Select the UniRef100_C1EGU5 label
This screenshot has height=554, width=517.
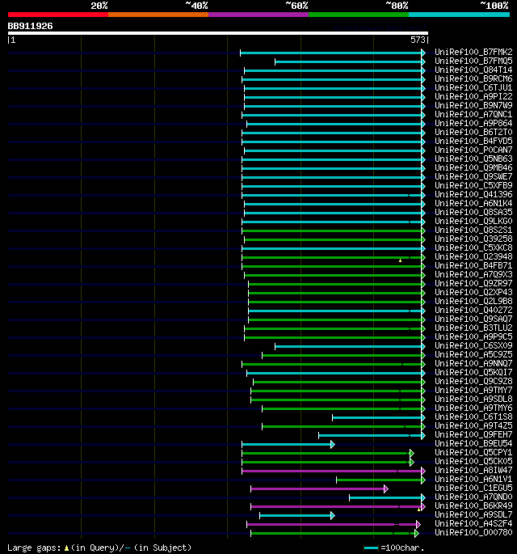pyautogui.click(x=473, y=488)
